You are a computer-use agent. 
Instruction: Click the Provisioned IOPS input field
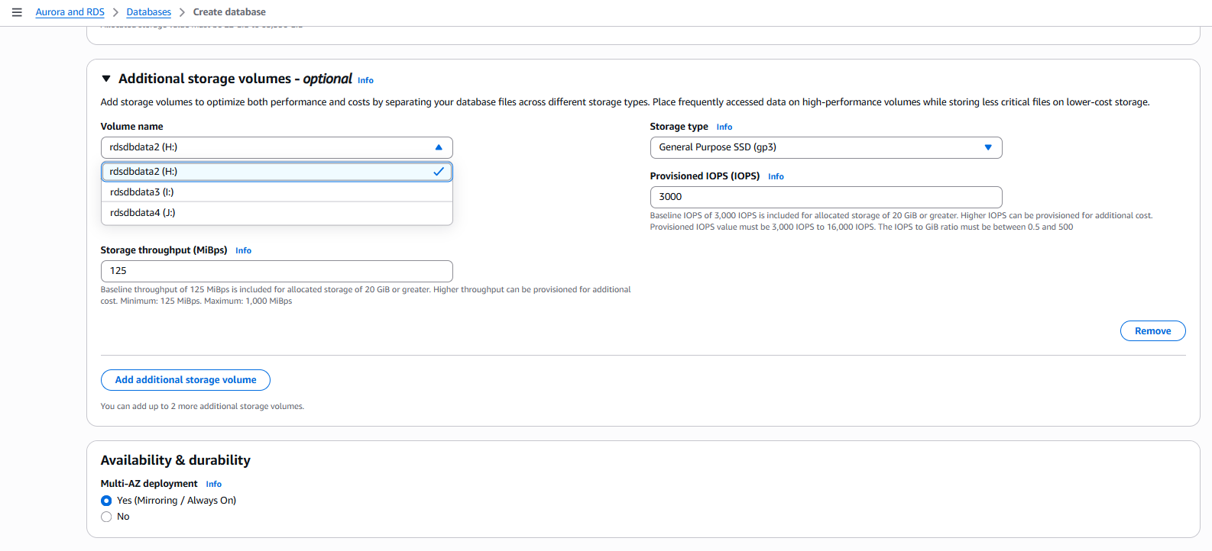click(825, 197)
